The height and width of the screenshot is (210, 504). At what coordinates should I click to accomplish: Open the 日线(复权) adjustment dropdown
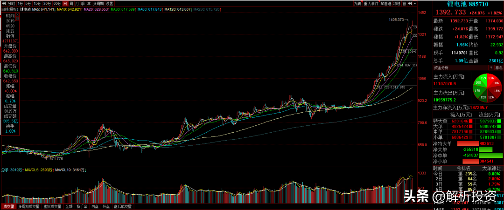tap(10, 8)
